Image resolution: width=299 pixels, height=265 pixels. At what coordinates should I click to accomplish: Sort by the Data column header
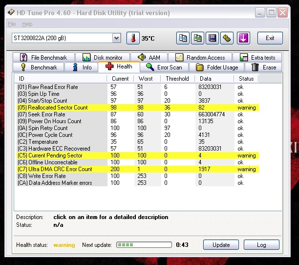point(214,79)
